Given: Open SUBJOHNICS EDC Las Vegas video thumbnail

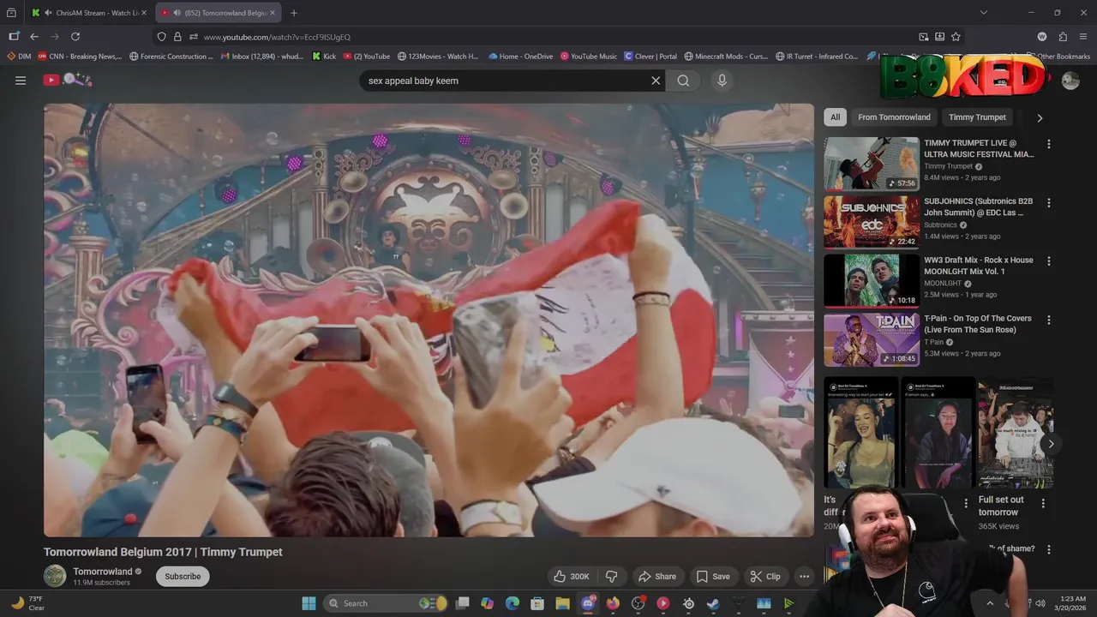Looking at the screenshot, I should pos(872,222).
